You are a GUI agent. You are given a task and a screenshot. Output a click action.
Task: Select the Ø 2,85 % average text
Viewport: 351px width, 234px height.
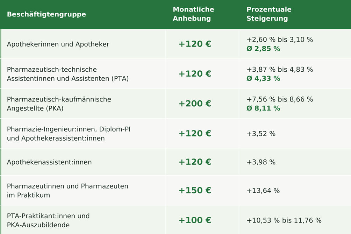pos(263,49)
